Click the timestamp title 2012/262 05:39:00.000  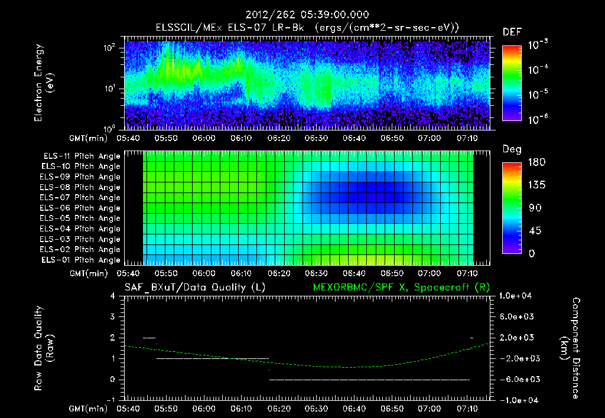[x=307, y=15]
